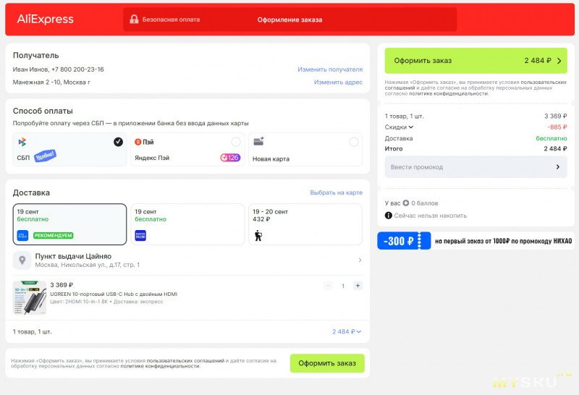Click the '-885 ₽' discount amount

(557, 127)
